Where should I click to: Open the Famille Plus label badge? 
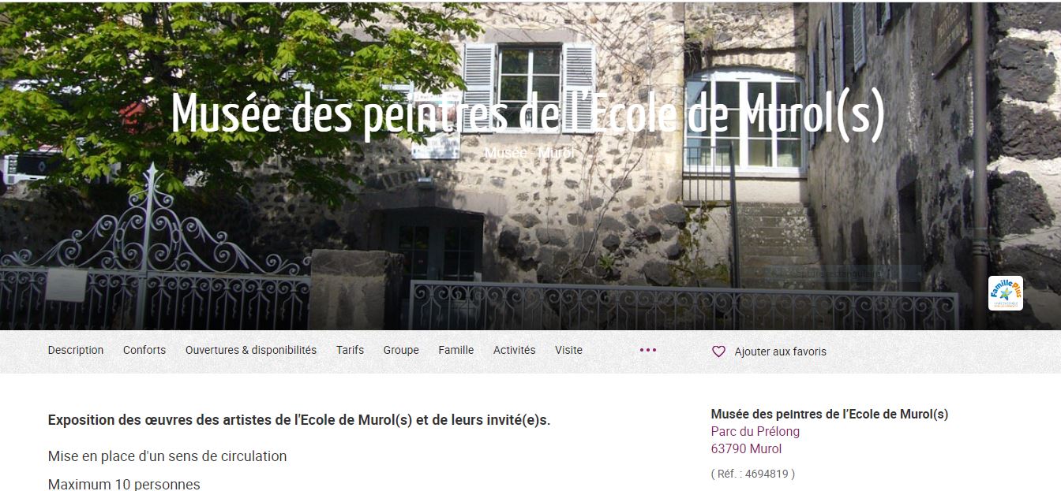click(1005, 293)
